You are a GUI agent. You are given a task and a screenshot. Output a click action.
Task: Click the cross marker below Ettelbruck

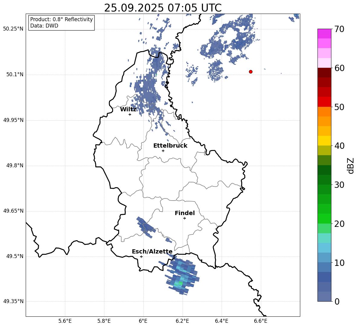(163, 151)
